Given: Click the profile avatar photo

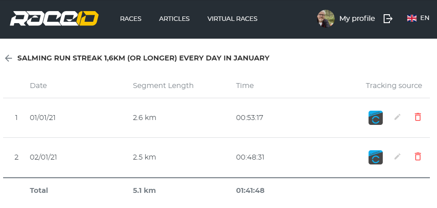Looking at the screenshot, I should point(326,19).
